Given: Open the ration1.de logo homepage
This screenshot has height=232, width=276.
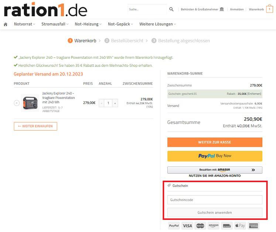Looking at the screenshot, I should [45, 10].
